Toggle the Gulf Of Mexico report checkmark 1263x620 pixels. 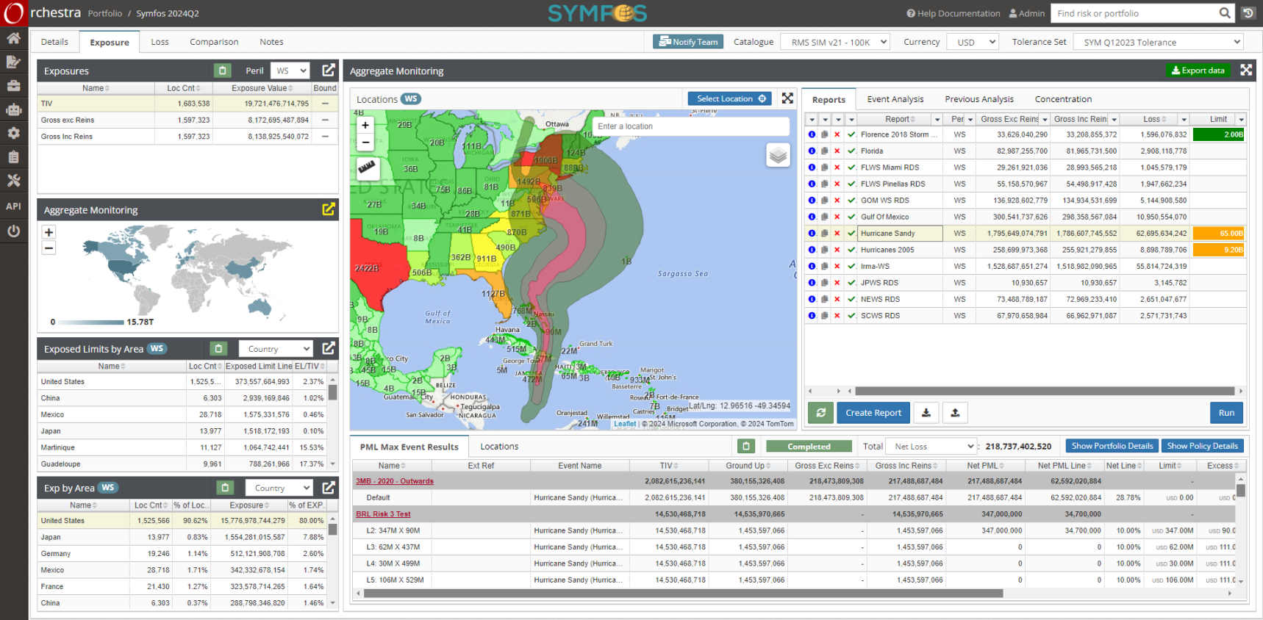coord(851,217)
